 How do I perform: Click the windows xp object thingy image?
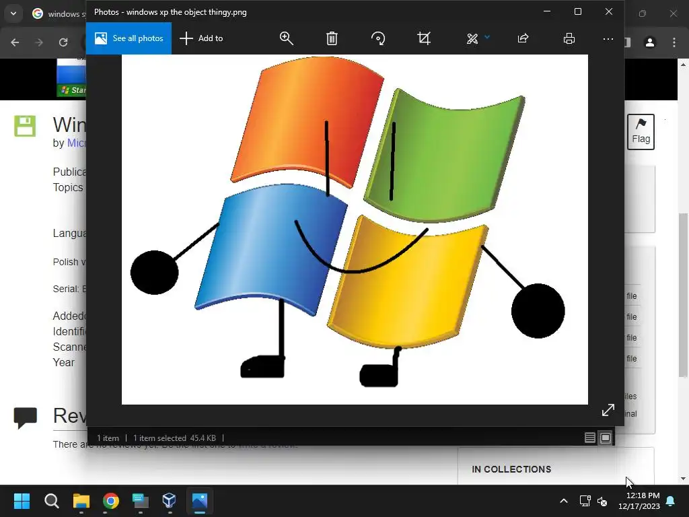[355, 229]
